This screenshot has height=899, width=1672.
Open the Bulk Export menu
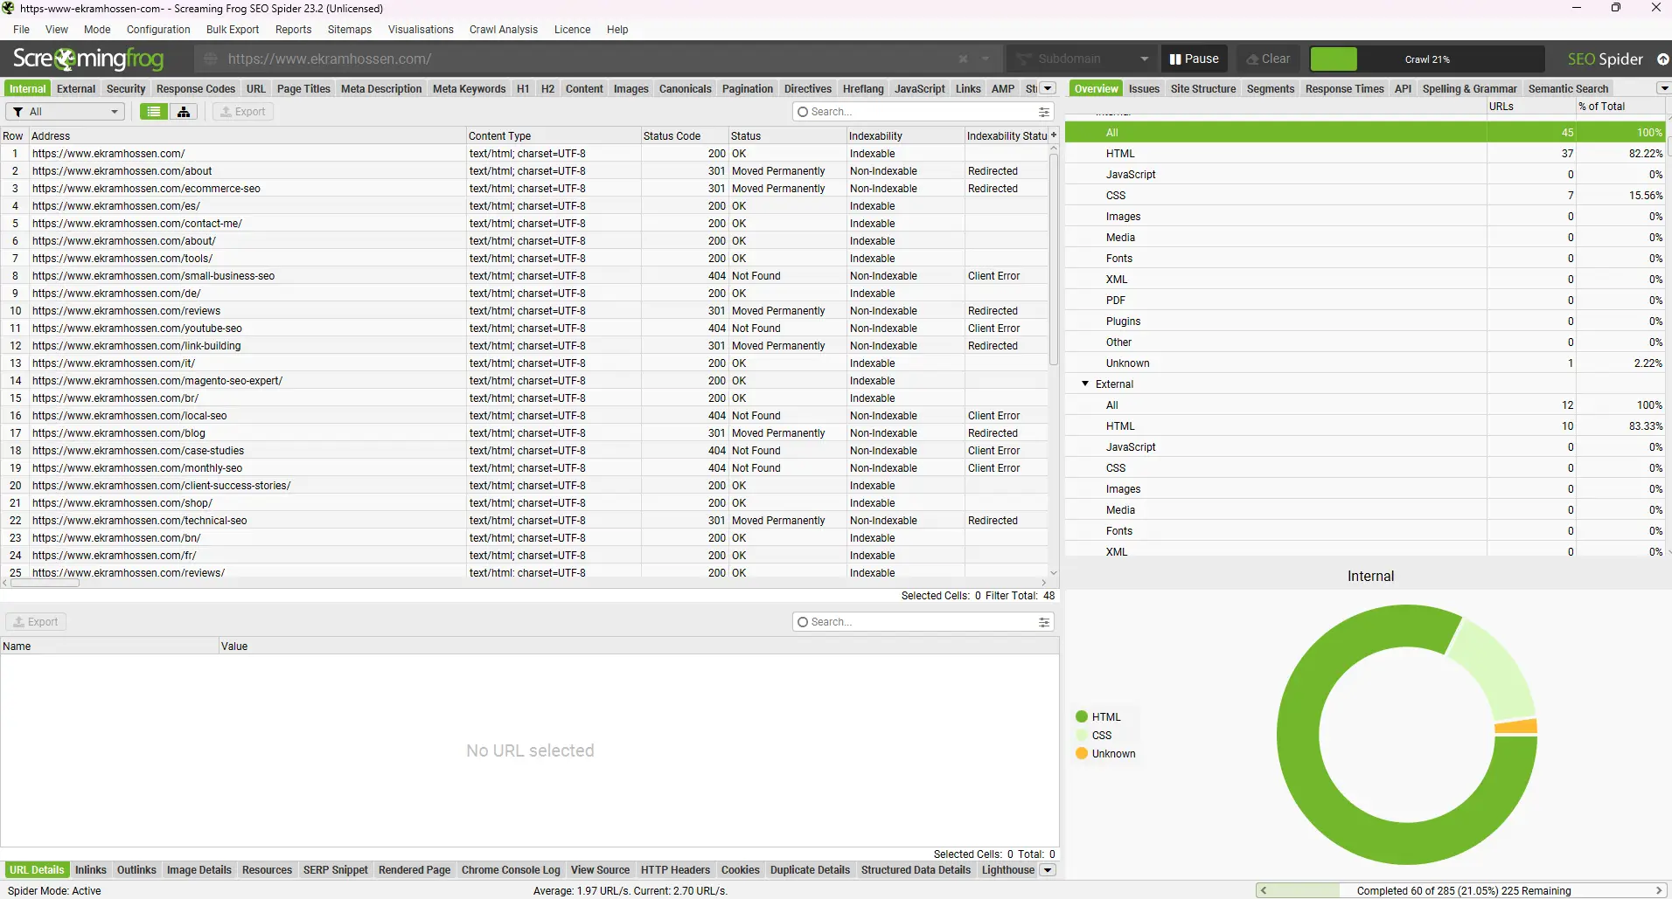(233, 30)
